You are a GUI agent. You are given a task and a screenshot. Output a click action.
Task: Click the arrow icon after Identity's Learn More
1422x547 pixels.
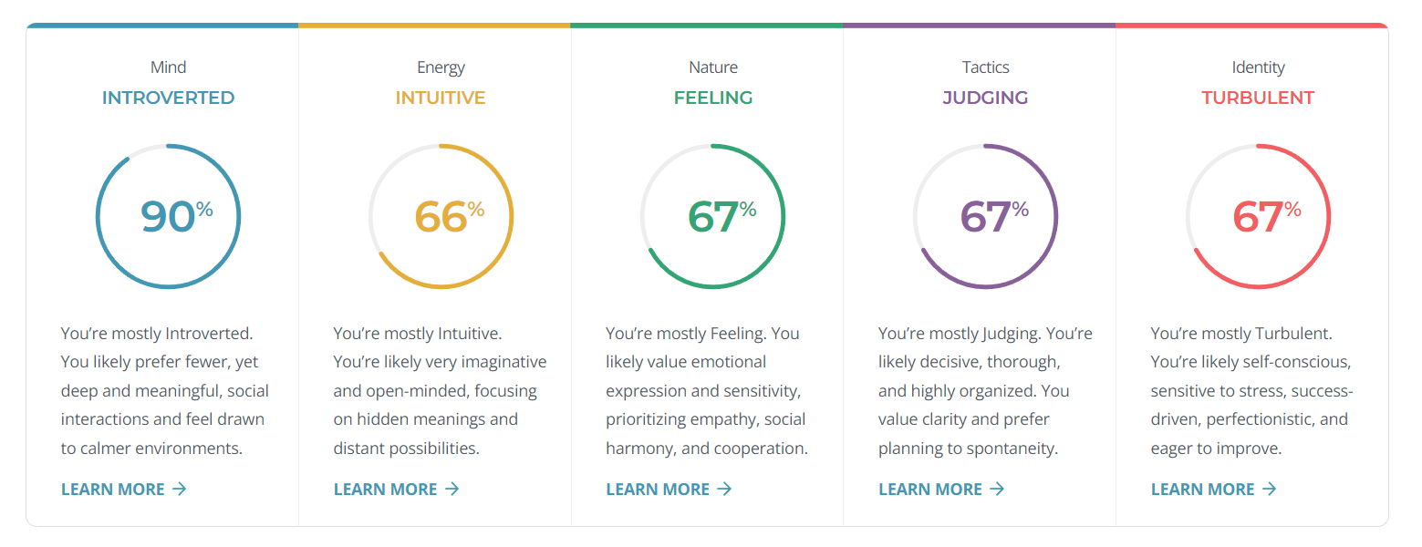(x=1270, y=489)
